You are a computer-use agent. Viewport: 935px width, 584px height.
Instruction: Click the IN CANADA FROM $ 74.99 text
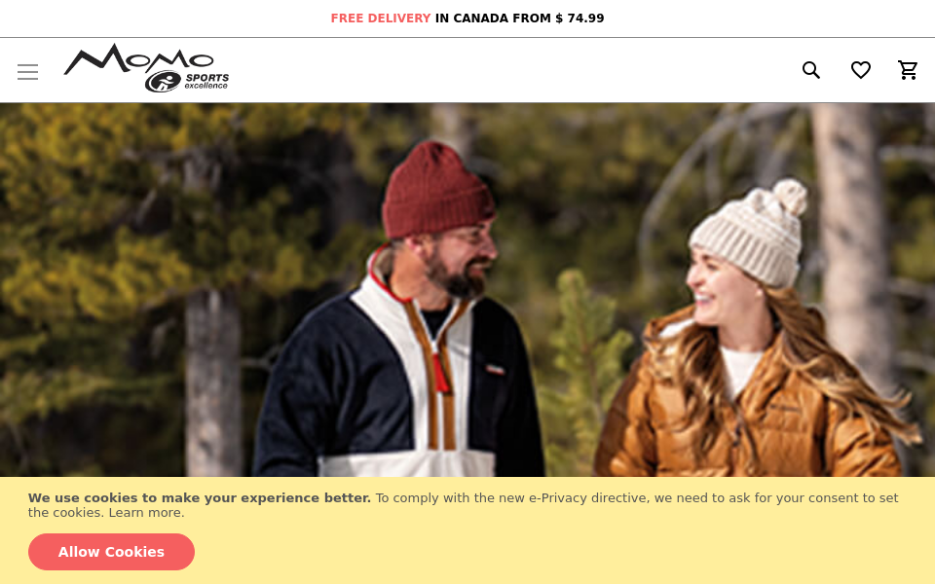(519, 18)
